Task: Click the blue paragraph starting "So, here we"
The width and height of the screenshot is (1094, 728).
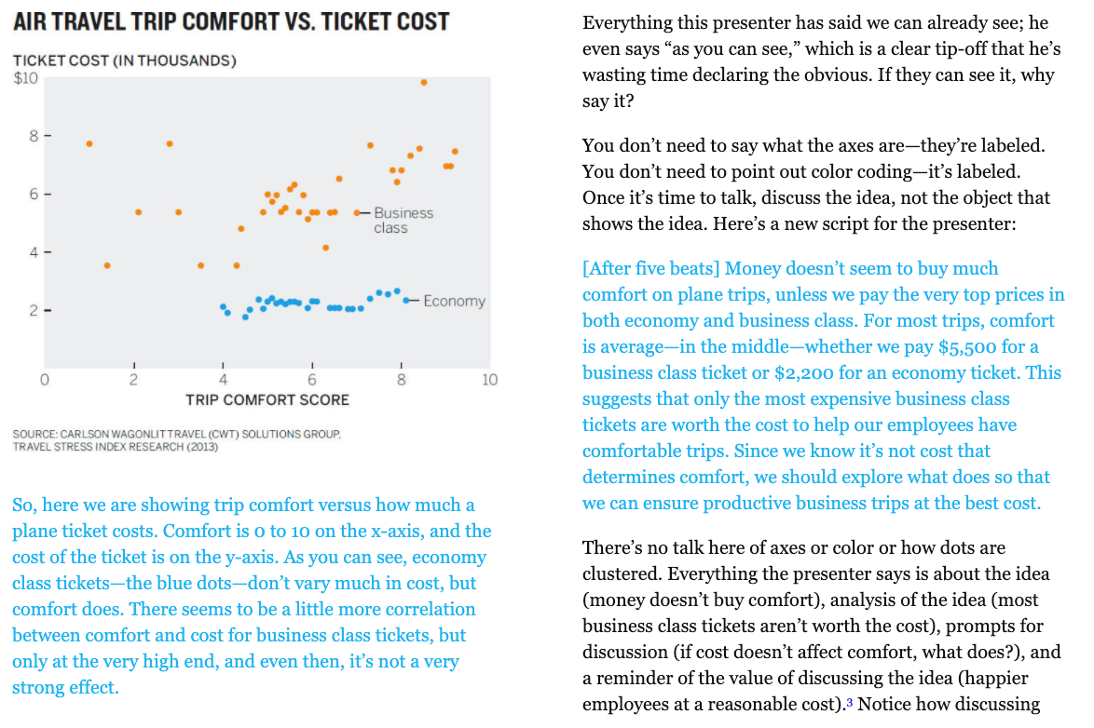Action: coord(252,596)
